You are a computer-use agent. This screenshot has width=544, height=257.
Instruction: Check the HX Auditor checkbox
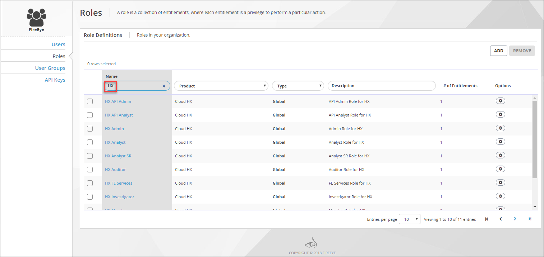pyautogui.click(x=90, y=170)
